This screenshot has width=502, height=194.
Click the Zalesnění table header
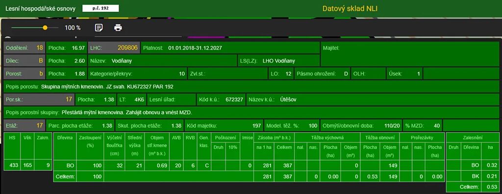pyautogui.click(x=473, y=138)
